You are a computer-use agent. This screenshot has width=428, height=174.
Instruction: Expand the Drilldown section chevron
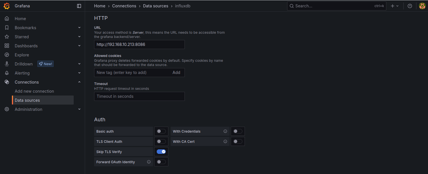coord(79,64)
